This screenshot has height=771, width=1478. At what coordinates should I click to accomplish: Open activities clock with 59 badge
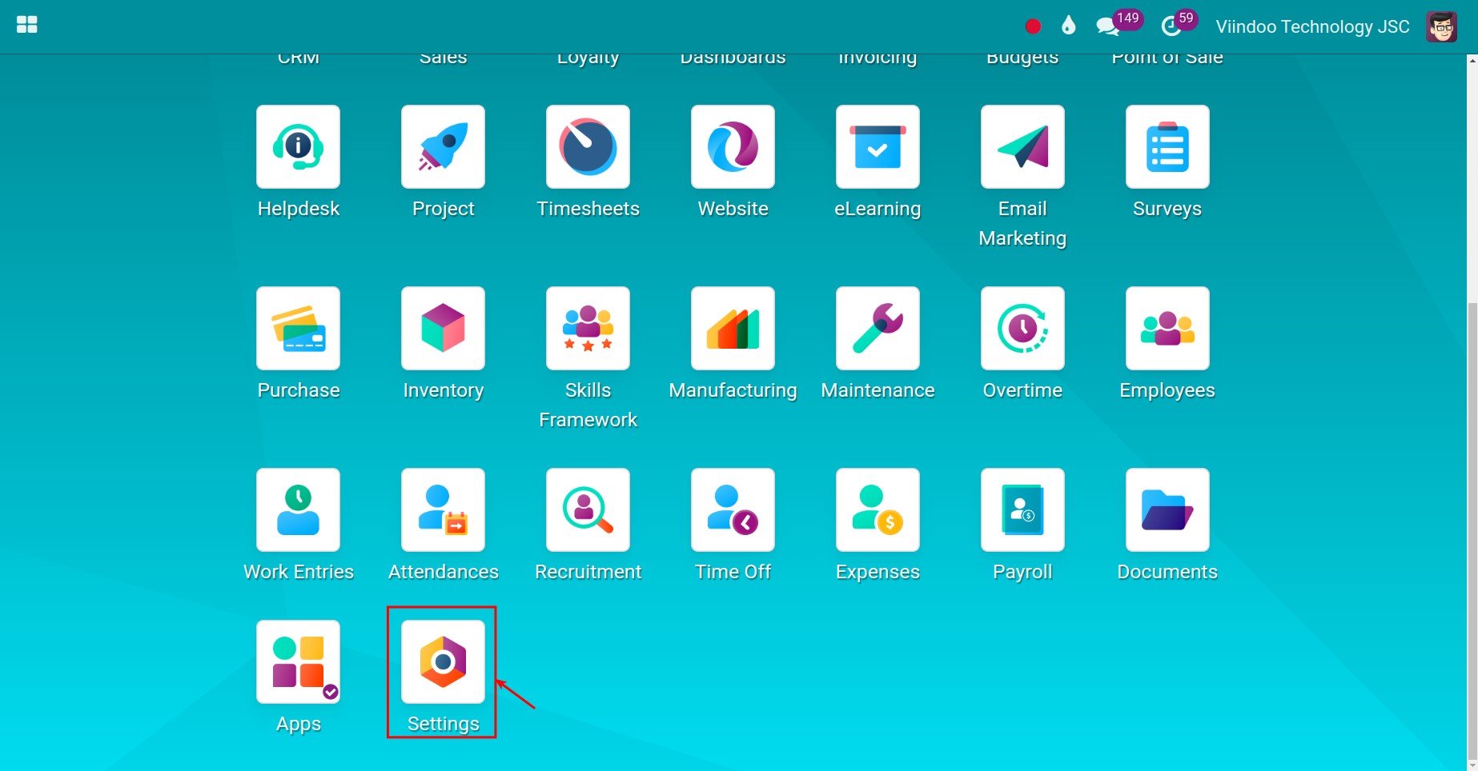[1179, 24]
